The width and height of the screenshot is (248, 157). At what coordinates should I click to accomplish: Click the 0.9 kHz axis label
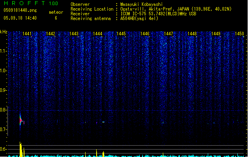[x=4, y=90]
